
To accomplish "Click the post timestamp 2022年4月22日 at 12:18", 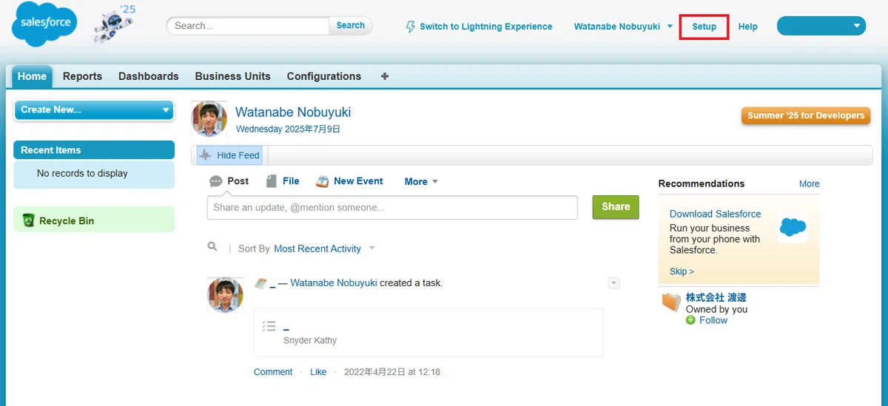I will click(392, 372).
